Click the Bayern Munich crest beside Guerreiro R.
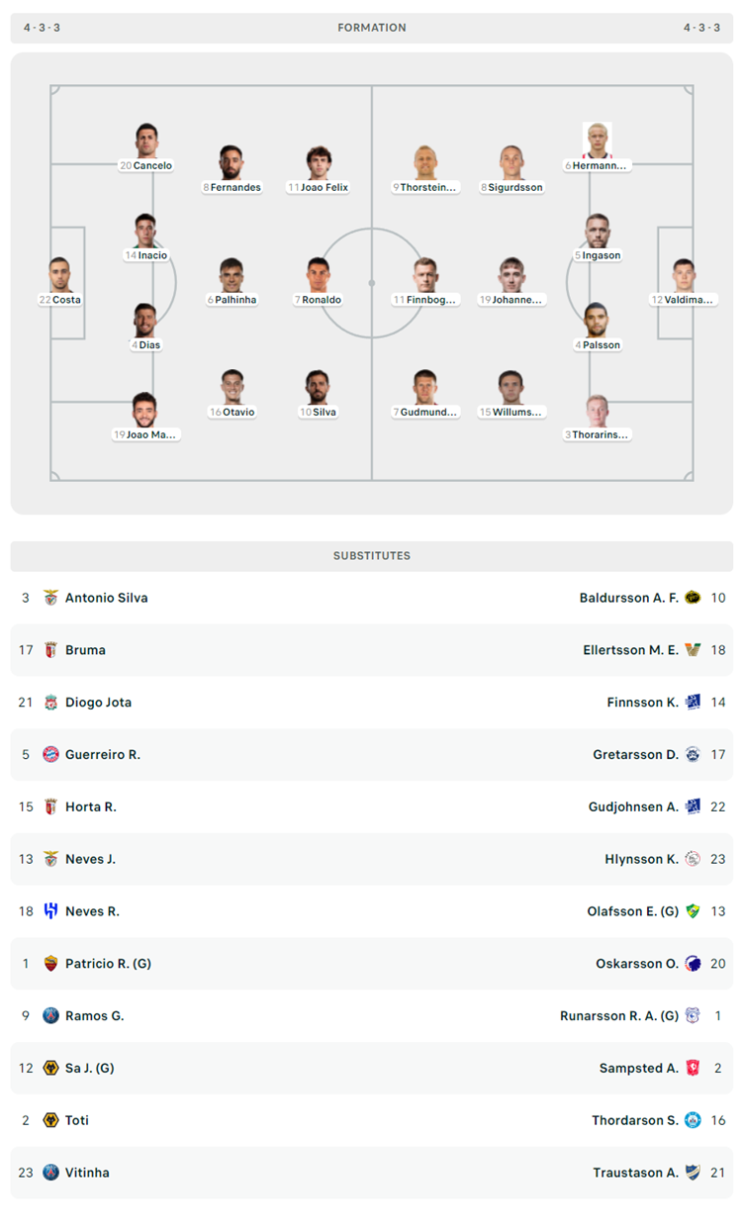The height and width of the screenshot is (1230, 742). 50,754
